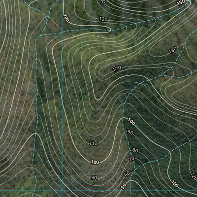Screen dimensions: 197x197
Task: Click the 90 label between the 100 and 80 labels
Action: click(x=131, y=132)
